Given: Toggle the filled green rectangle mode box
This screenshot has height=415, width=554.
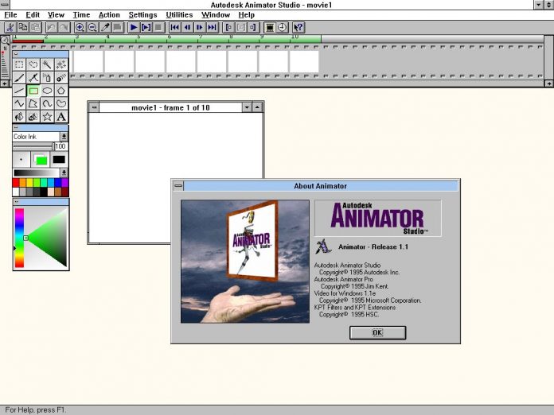Looking at the screenshot, I should point(41,160).
